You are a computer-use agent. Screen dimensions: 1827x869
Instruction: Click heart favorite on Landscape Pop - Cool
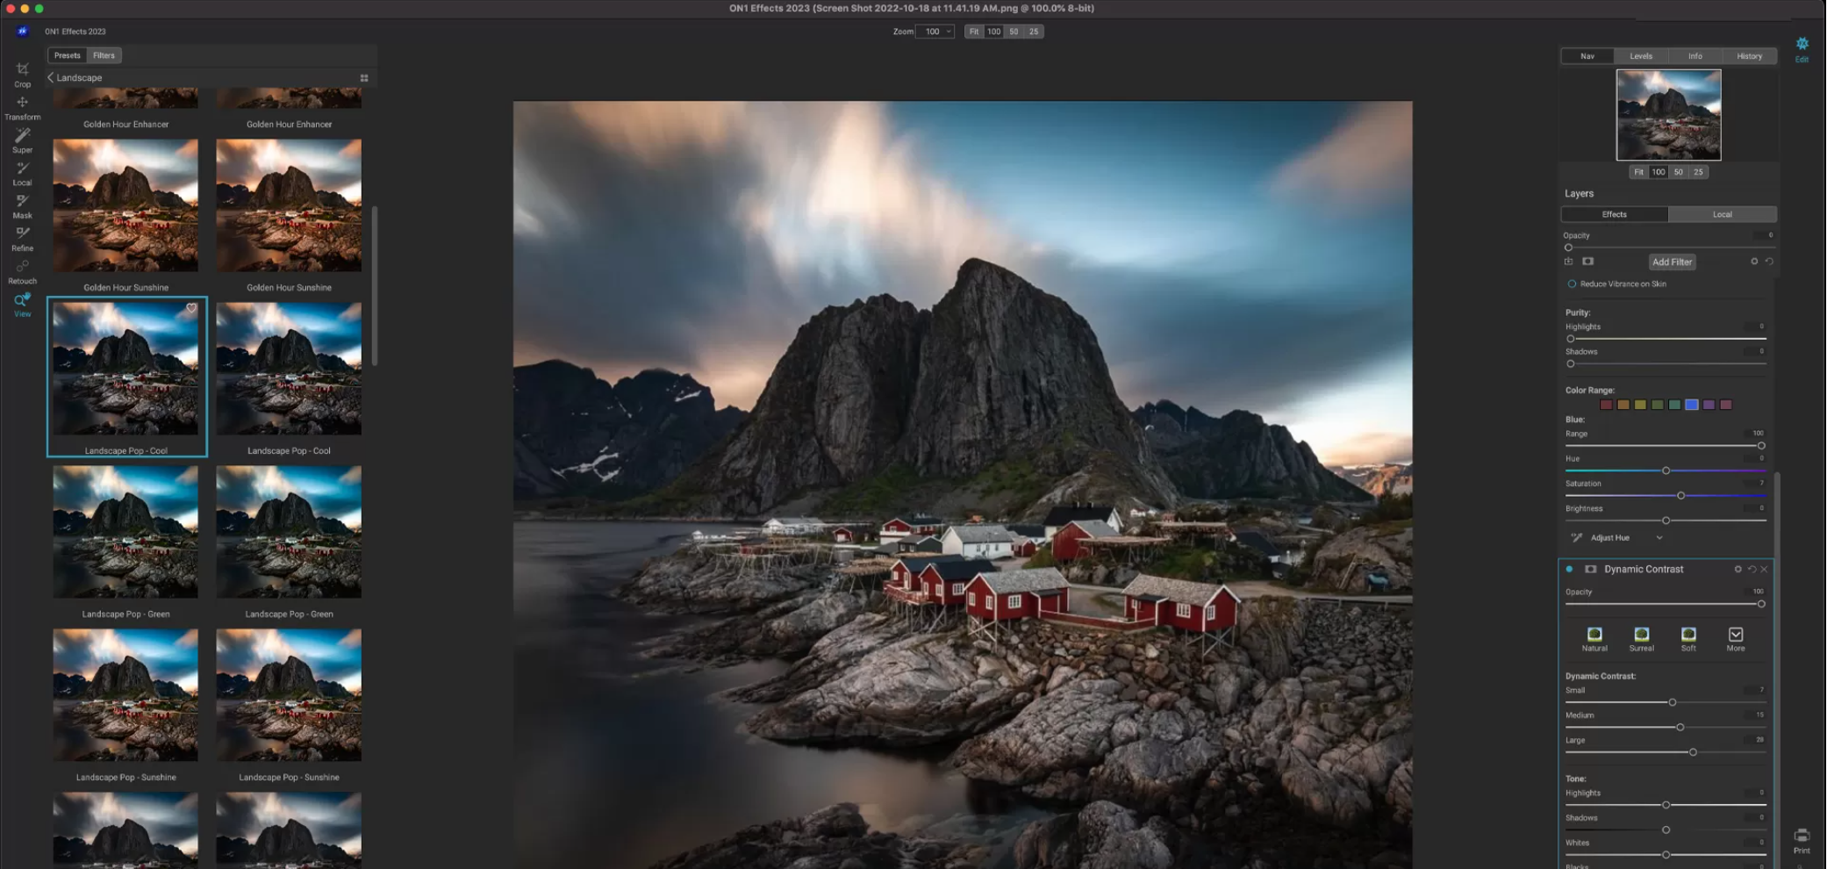pyautogui.click(x=191, y=308)
